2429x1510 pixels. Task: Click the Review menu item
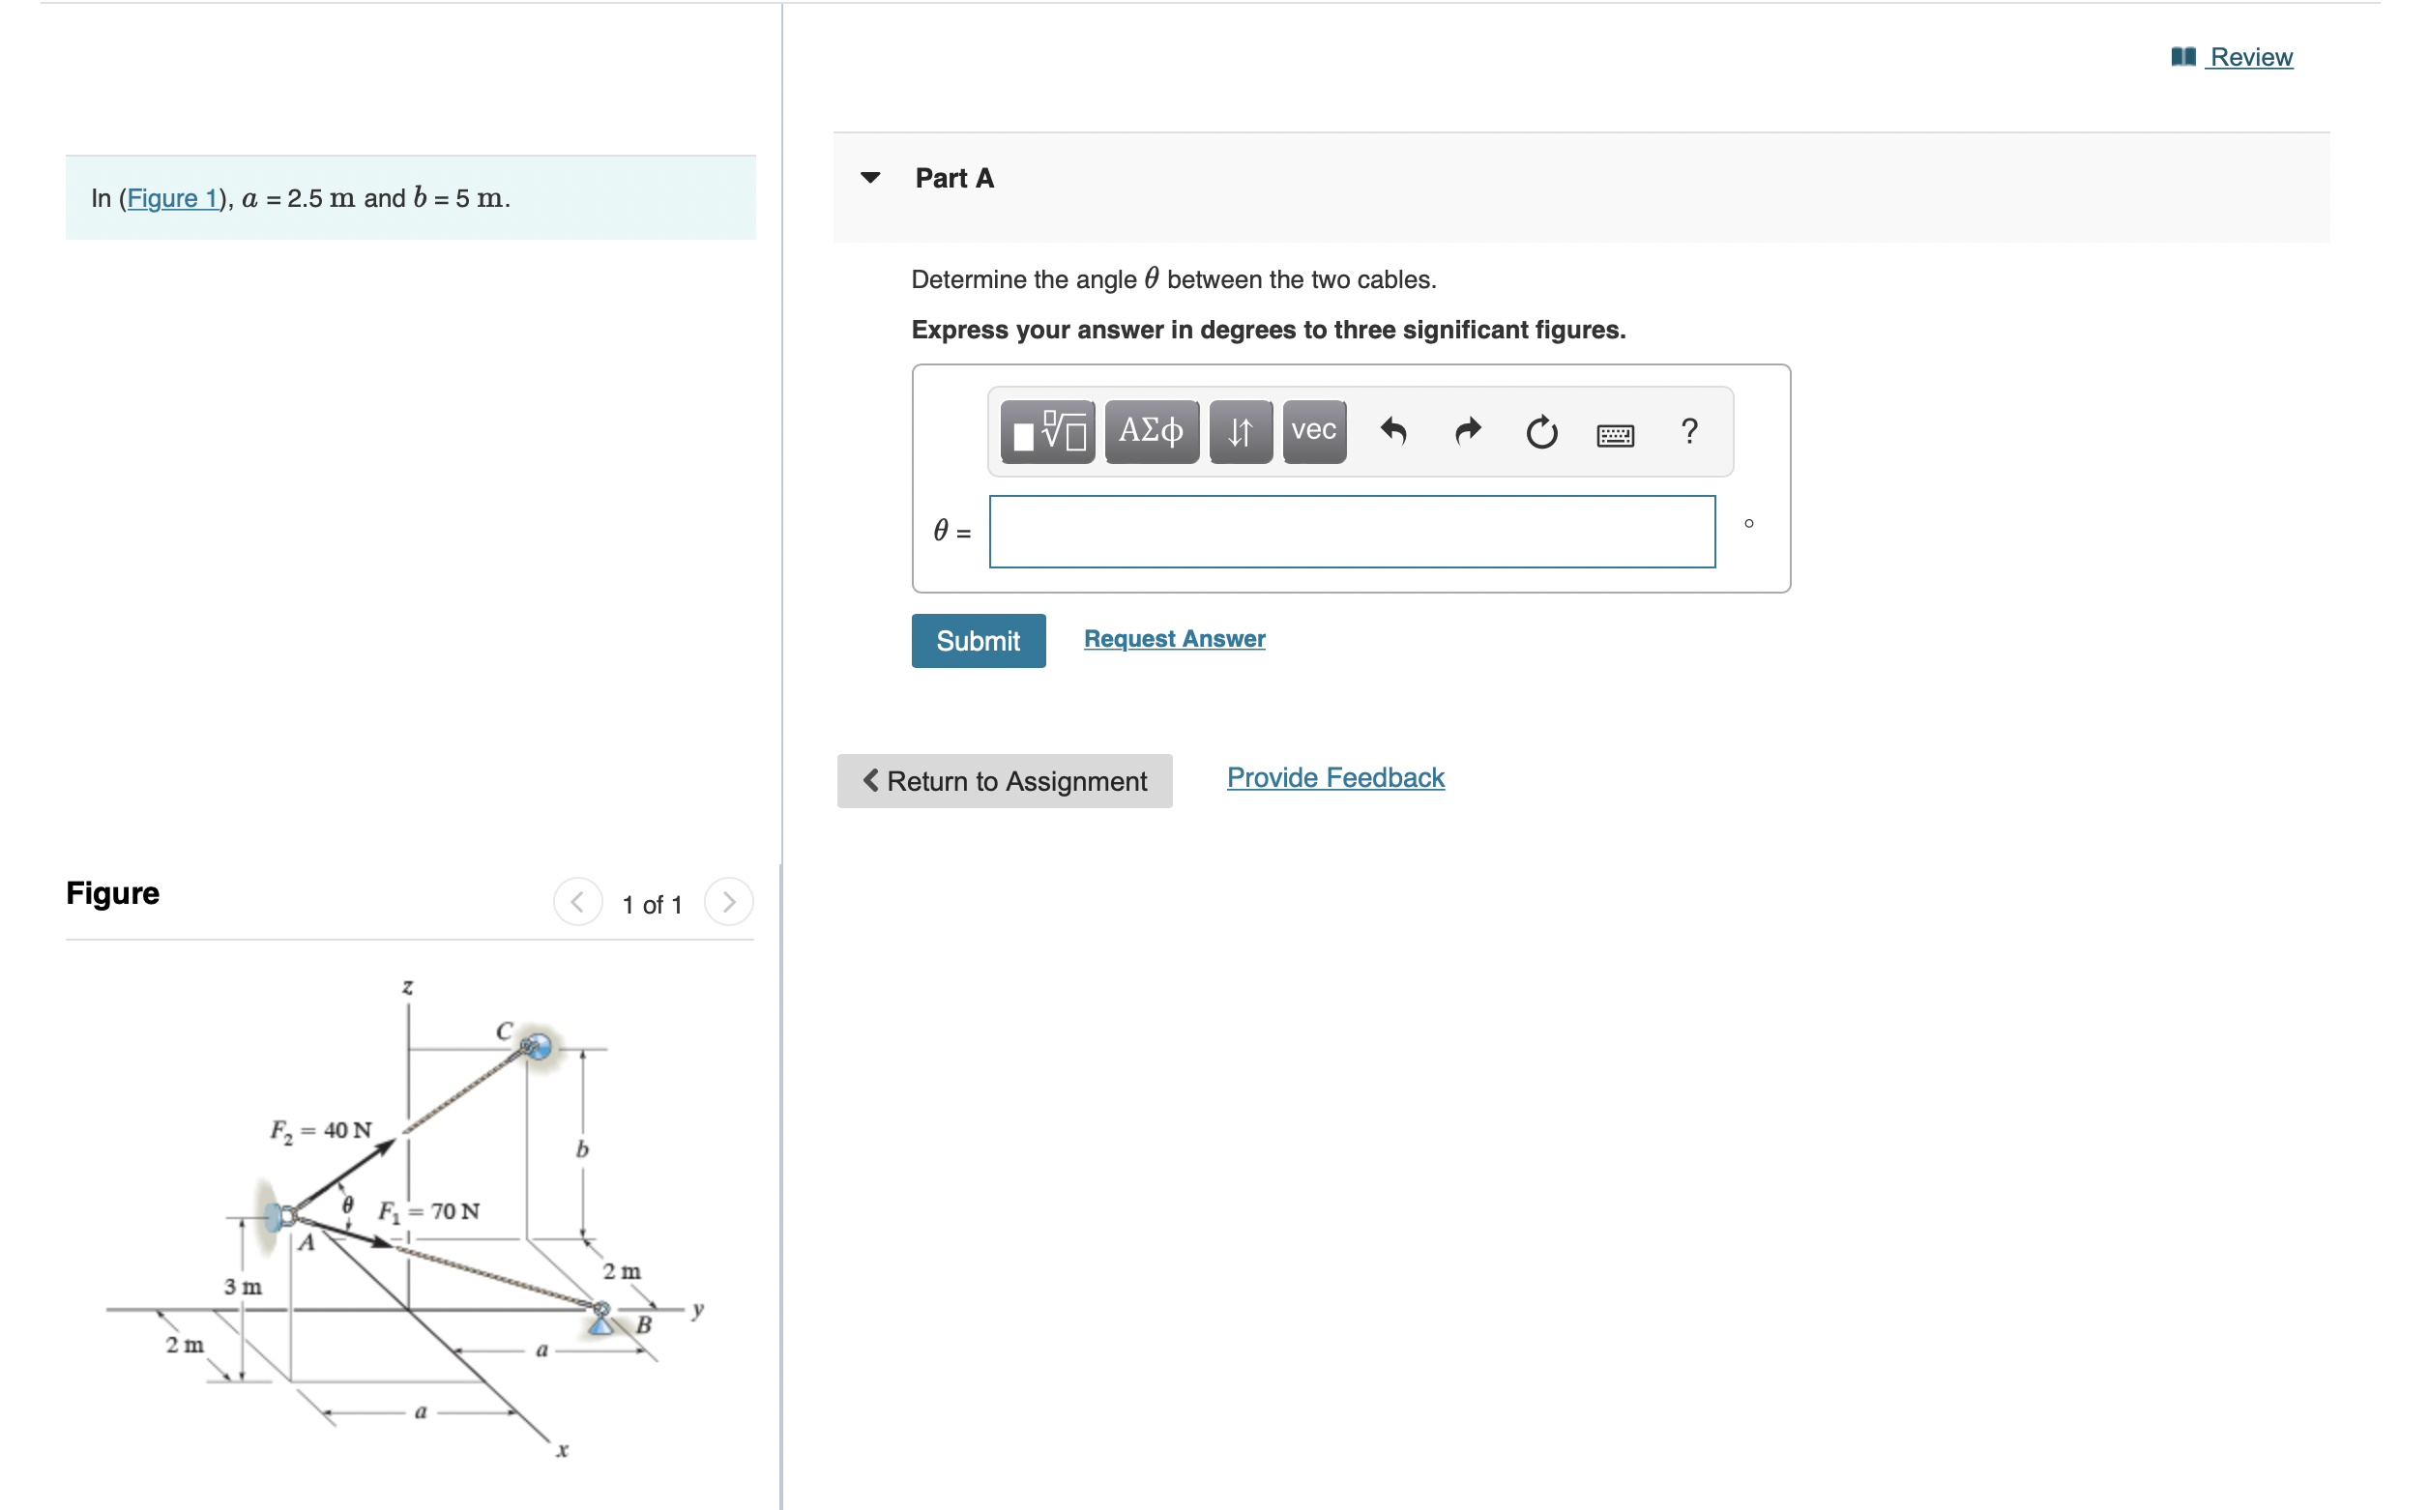(2249, 57)
